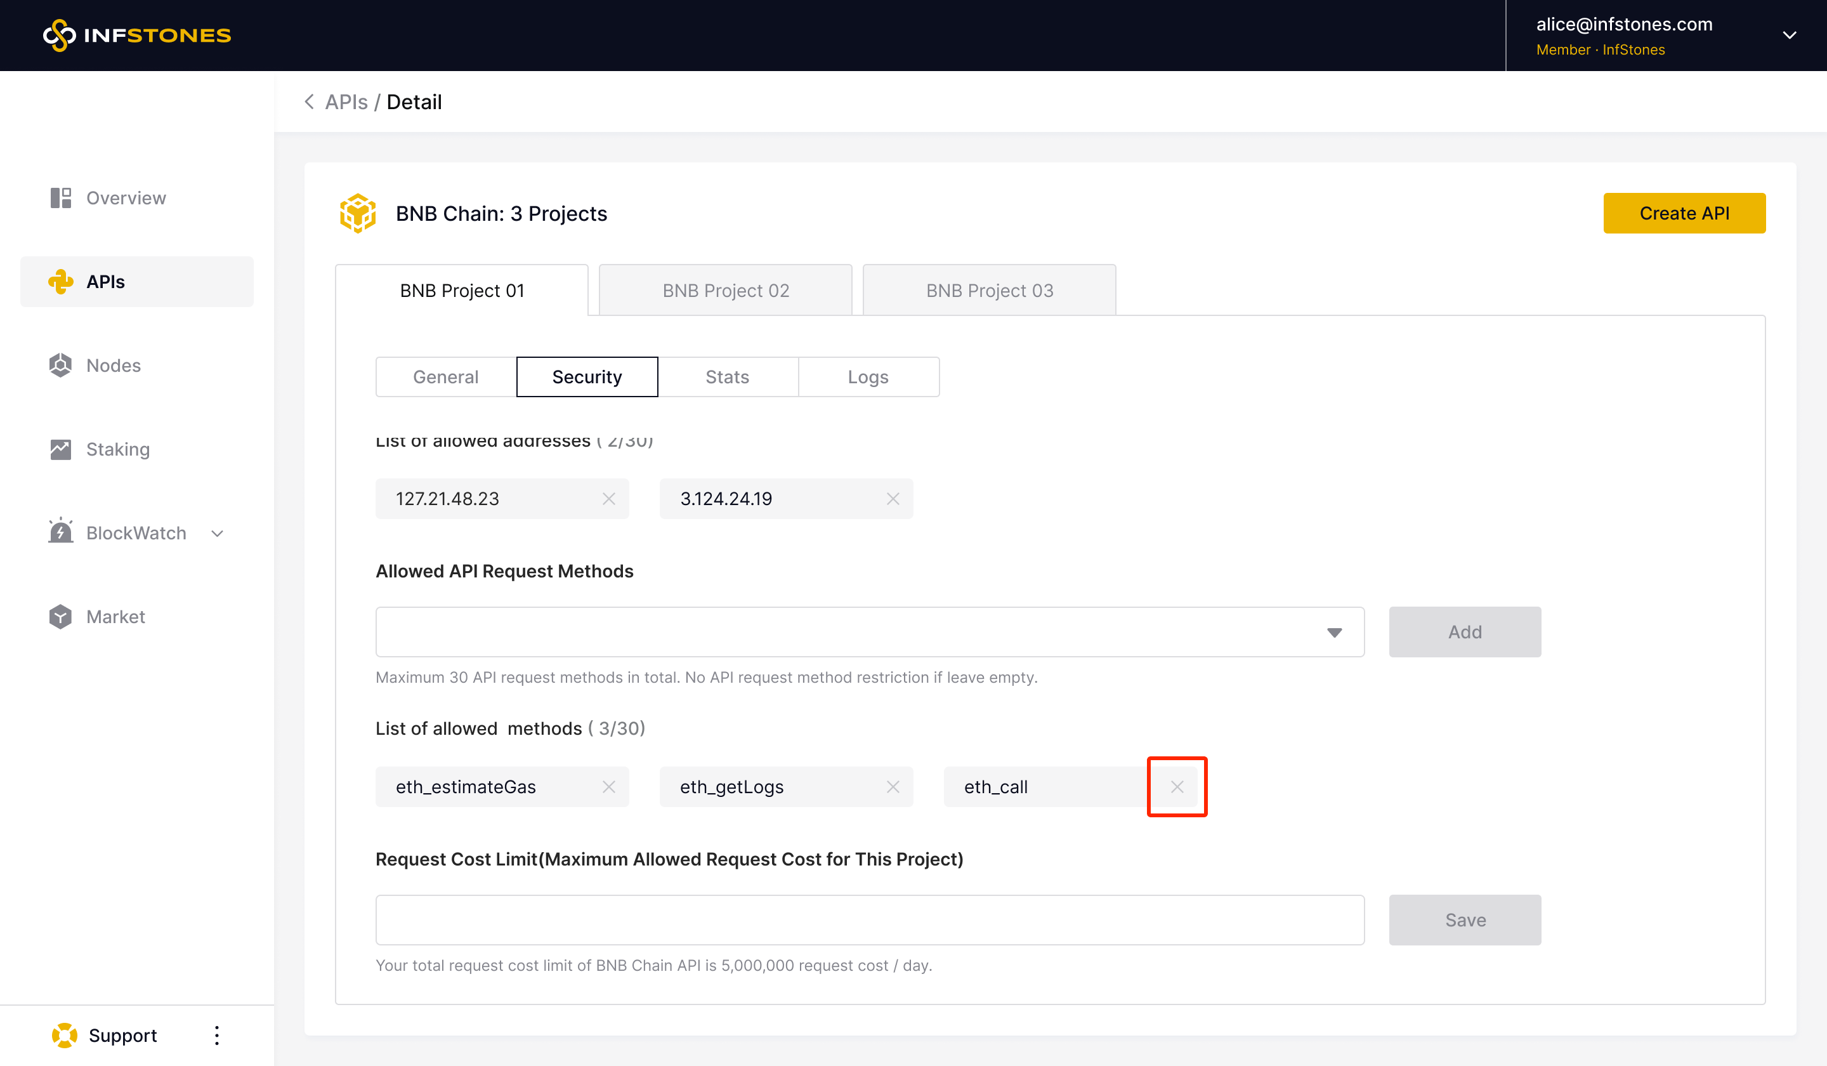Open the Logs sub-tab
The width and height of the screenshot is (1827, 1066).
point(868,377)
